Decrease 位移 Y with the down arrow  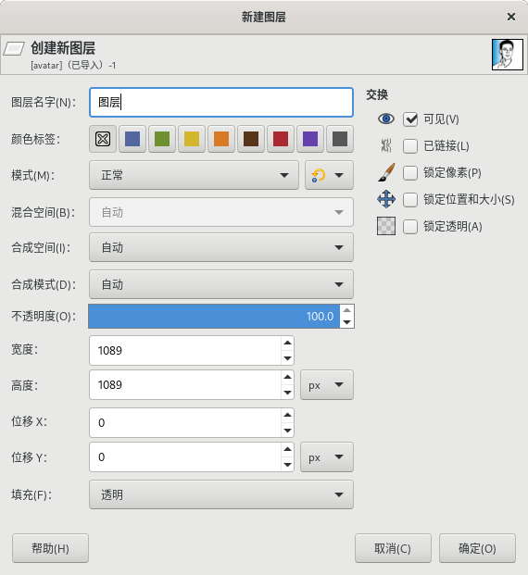click(288, 465)
